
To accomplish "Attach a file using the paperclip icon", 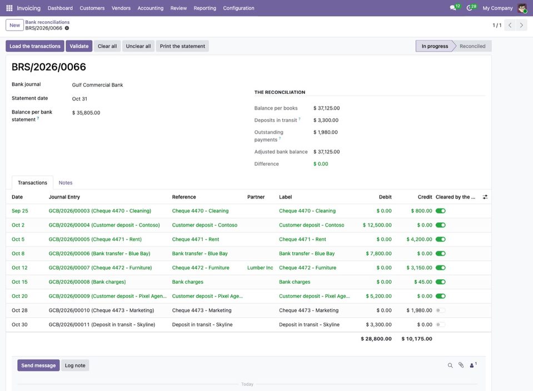I will 461,365.
